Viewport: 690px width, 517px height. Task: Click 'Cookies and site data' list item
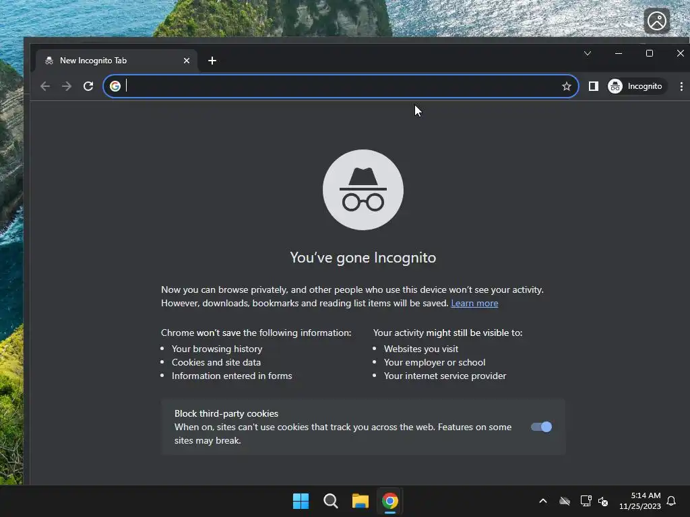pos(216,363)
